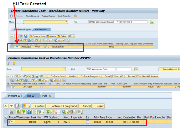Click the total sum icon in warehouse order grid
181x131 pixels.
click(x=40, y=80)
